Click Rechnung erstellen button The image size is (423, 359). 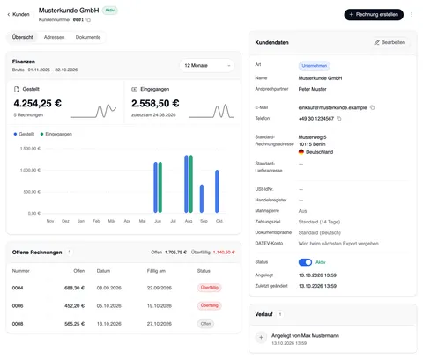click(374, 14)
